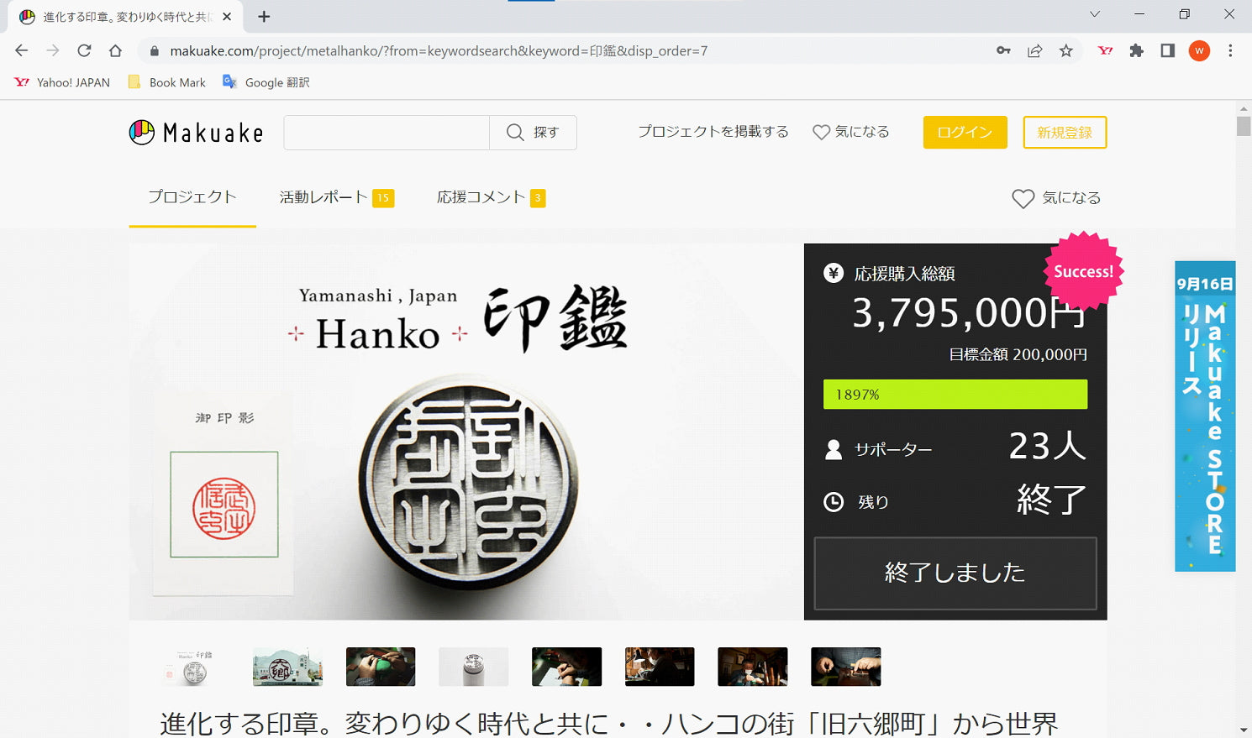
Task: Click the browser reload icon
Action: tap(84, 50)
